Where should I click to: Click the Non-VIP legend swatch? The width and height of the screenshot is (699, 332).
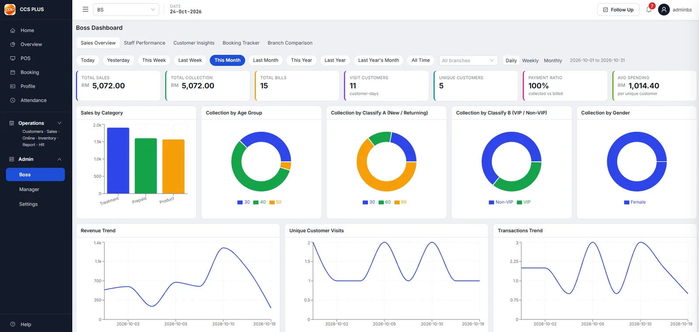tap(491, 202)
